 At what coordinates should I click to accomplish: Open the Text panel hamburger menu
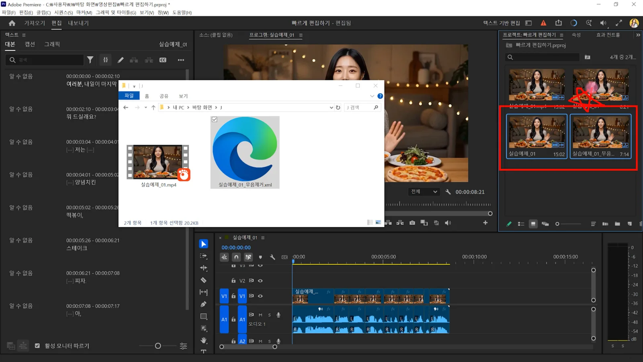pyautogui.click(x=24, y=35)
